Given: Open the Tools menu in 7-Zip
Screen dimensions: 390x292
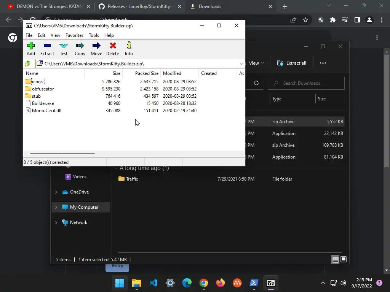Looking at the screenshot, I should [x=94, y=35].
